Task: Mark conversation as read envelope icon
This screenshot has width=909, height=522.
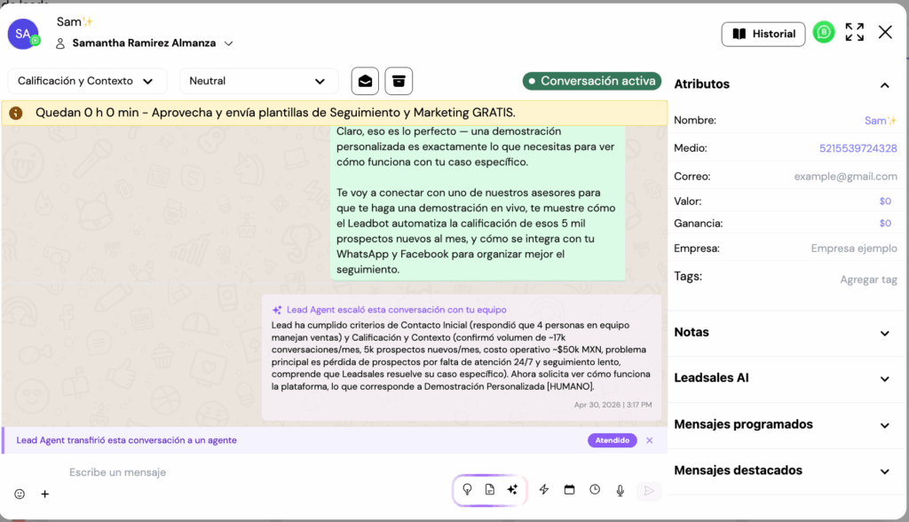Action: tap(365, 81)
